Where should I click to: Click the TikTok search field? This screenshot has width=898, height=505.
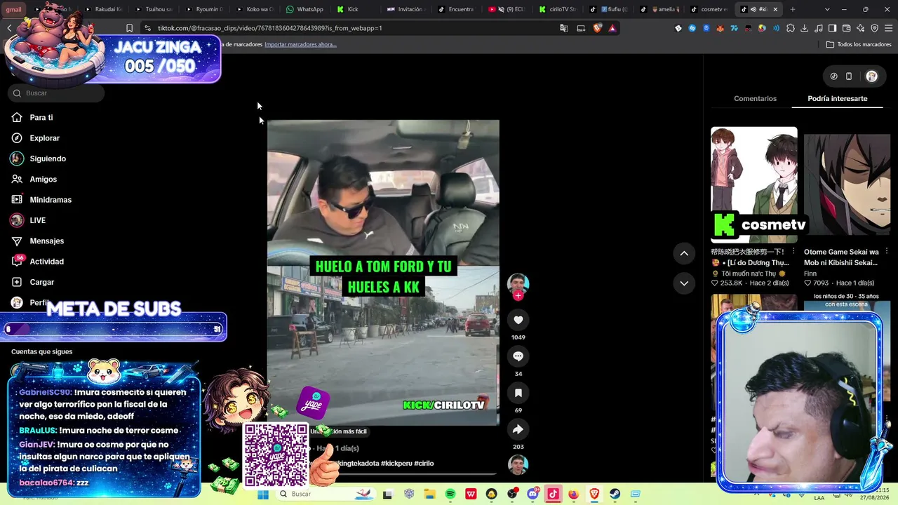pyautogui.click(x=57, y=93)
